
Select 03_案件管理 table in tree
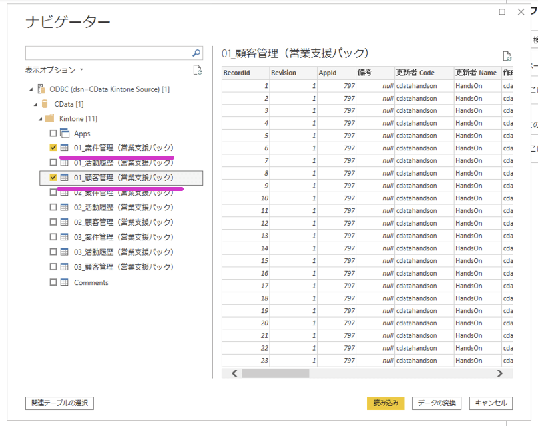coord(123,237)
